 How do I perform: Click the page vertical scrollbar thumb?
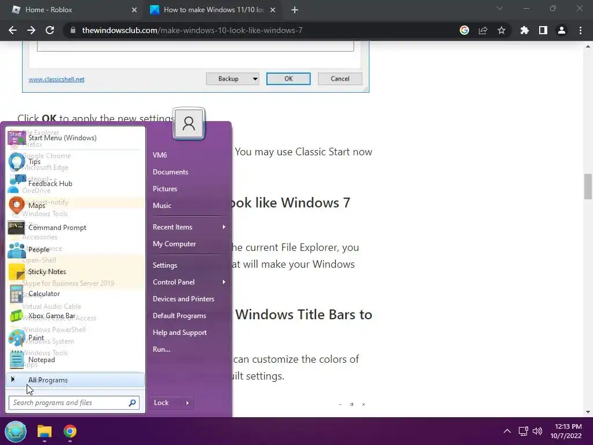[x=588, y=186]
